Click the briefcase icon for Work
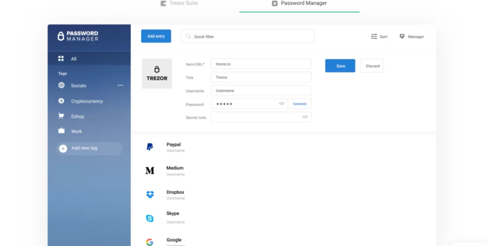The height and width of the screenshot is (246, 488). (x=61, y=131)
